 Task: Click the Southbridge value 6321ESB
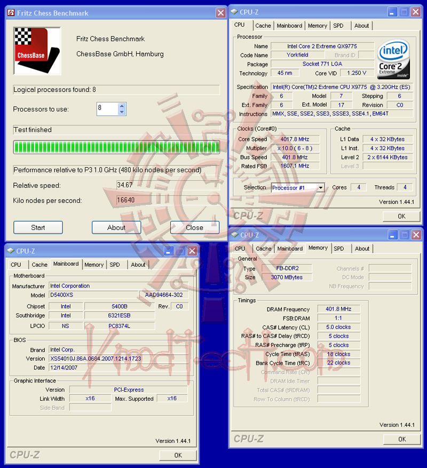pos(120,315)
